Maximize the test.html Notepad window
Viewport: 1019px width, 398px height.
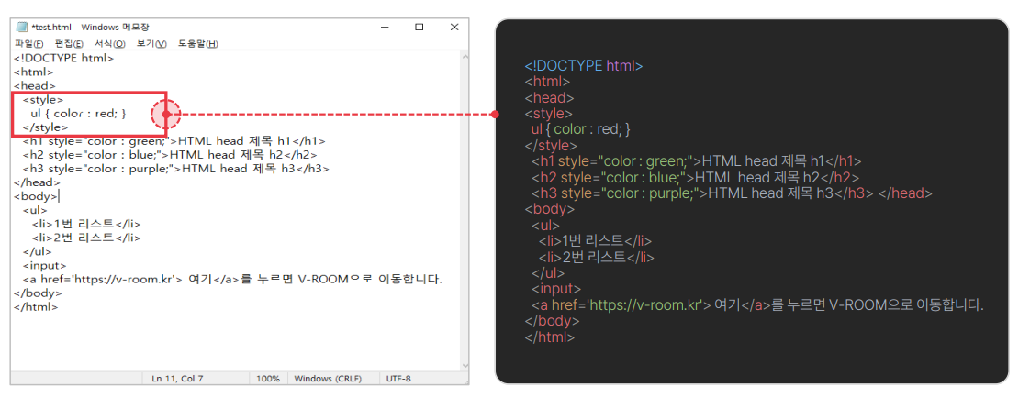[x=420, y=28]
